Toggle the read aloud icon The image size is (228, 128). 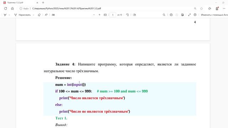(46, 15)
